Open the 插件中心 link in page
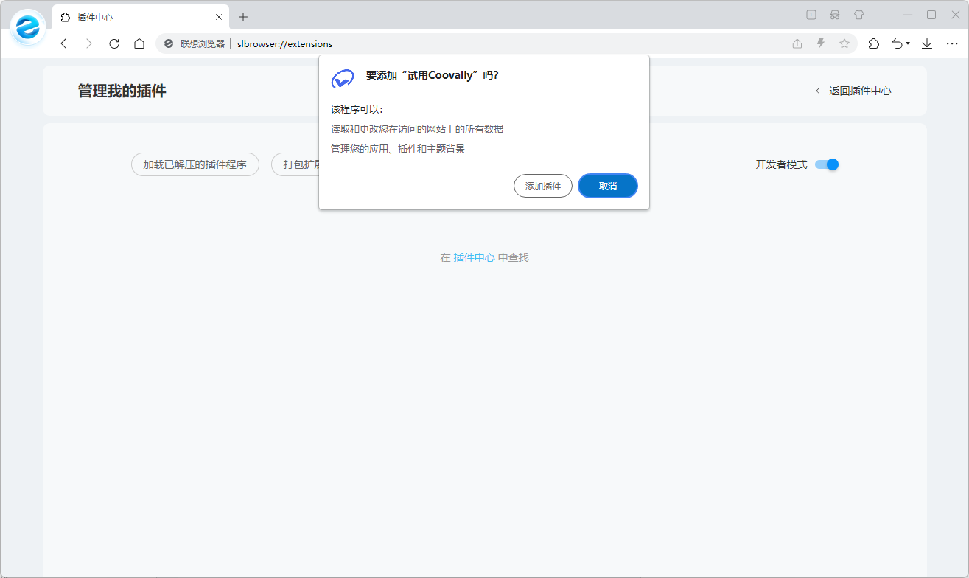This screenshot has height=578, width=969. click(x=474, y=257)
